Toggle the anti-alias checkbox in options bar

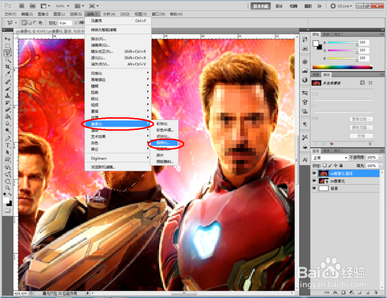76,23
